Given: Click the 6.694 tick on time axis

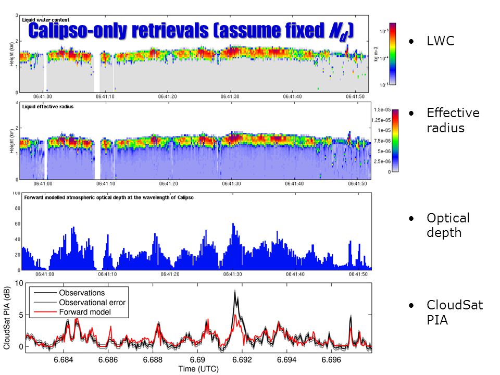Looking at the screenshot, I should pos(286,360).
